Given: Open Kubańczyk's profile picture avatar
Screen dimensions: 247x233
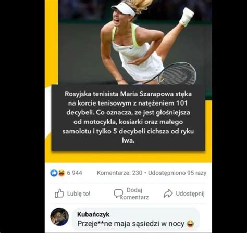Looking at the screenshot, I should point(59,216).
